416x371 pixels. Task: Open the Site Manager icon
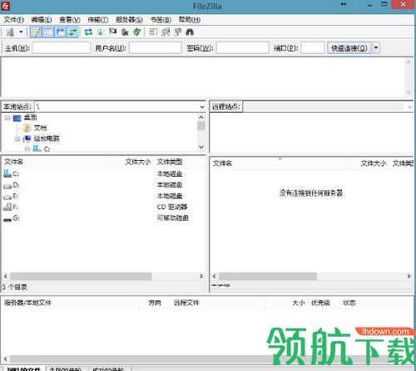tap(10, 32)
